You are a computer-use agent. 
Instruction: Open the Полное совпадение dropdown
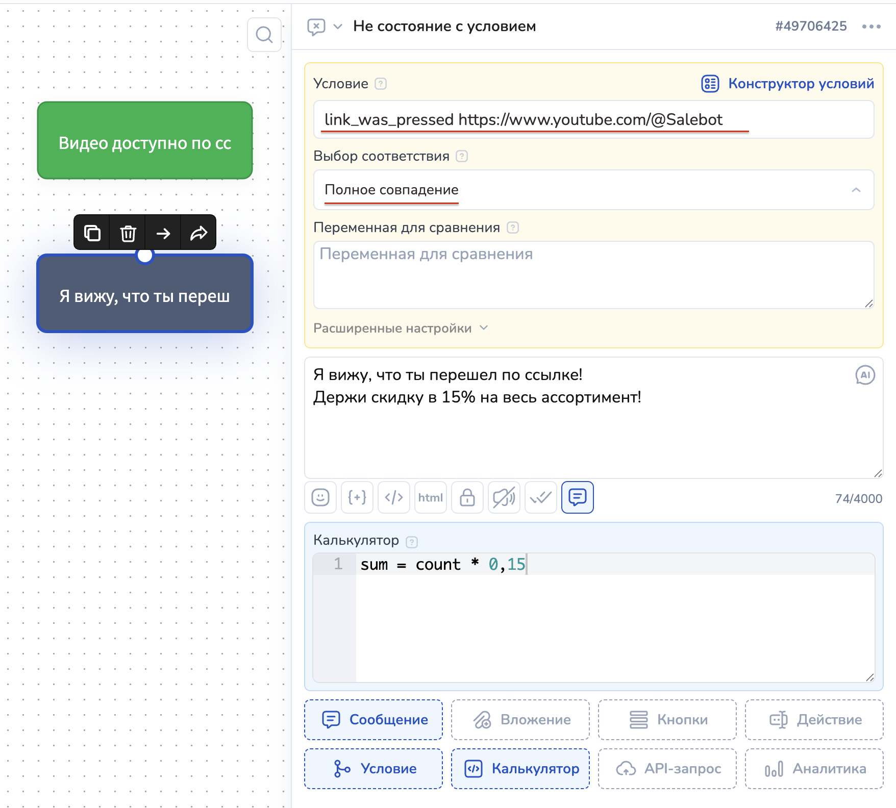[x=593, y=190]
